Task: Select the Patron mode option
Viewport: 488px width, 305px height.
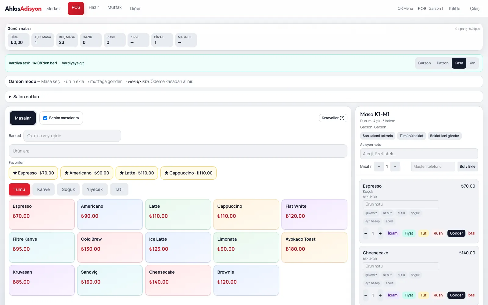Action: coord(443,63)
